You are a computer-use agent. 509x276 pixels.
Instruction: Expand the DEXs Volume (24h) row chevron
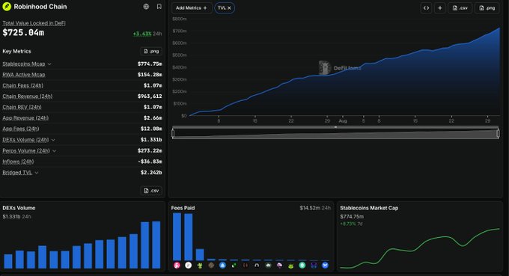pyautogui.click(x=53, y=140)
